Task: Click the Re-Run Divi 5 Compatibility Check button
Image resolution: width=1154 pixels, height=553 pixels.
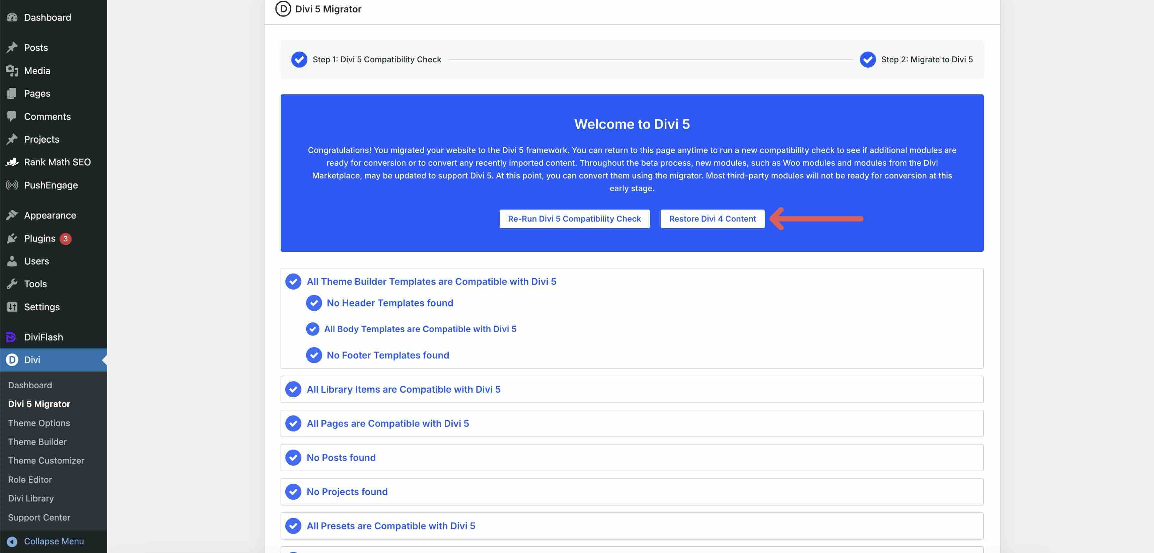Action: click(x=574, y=219)
